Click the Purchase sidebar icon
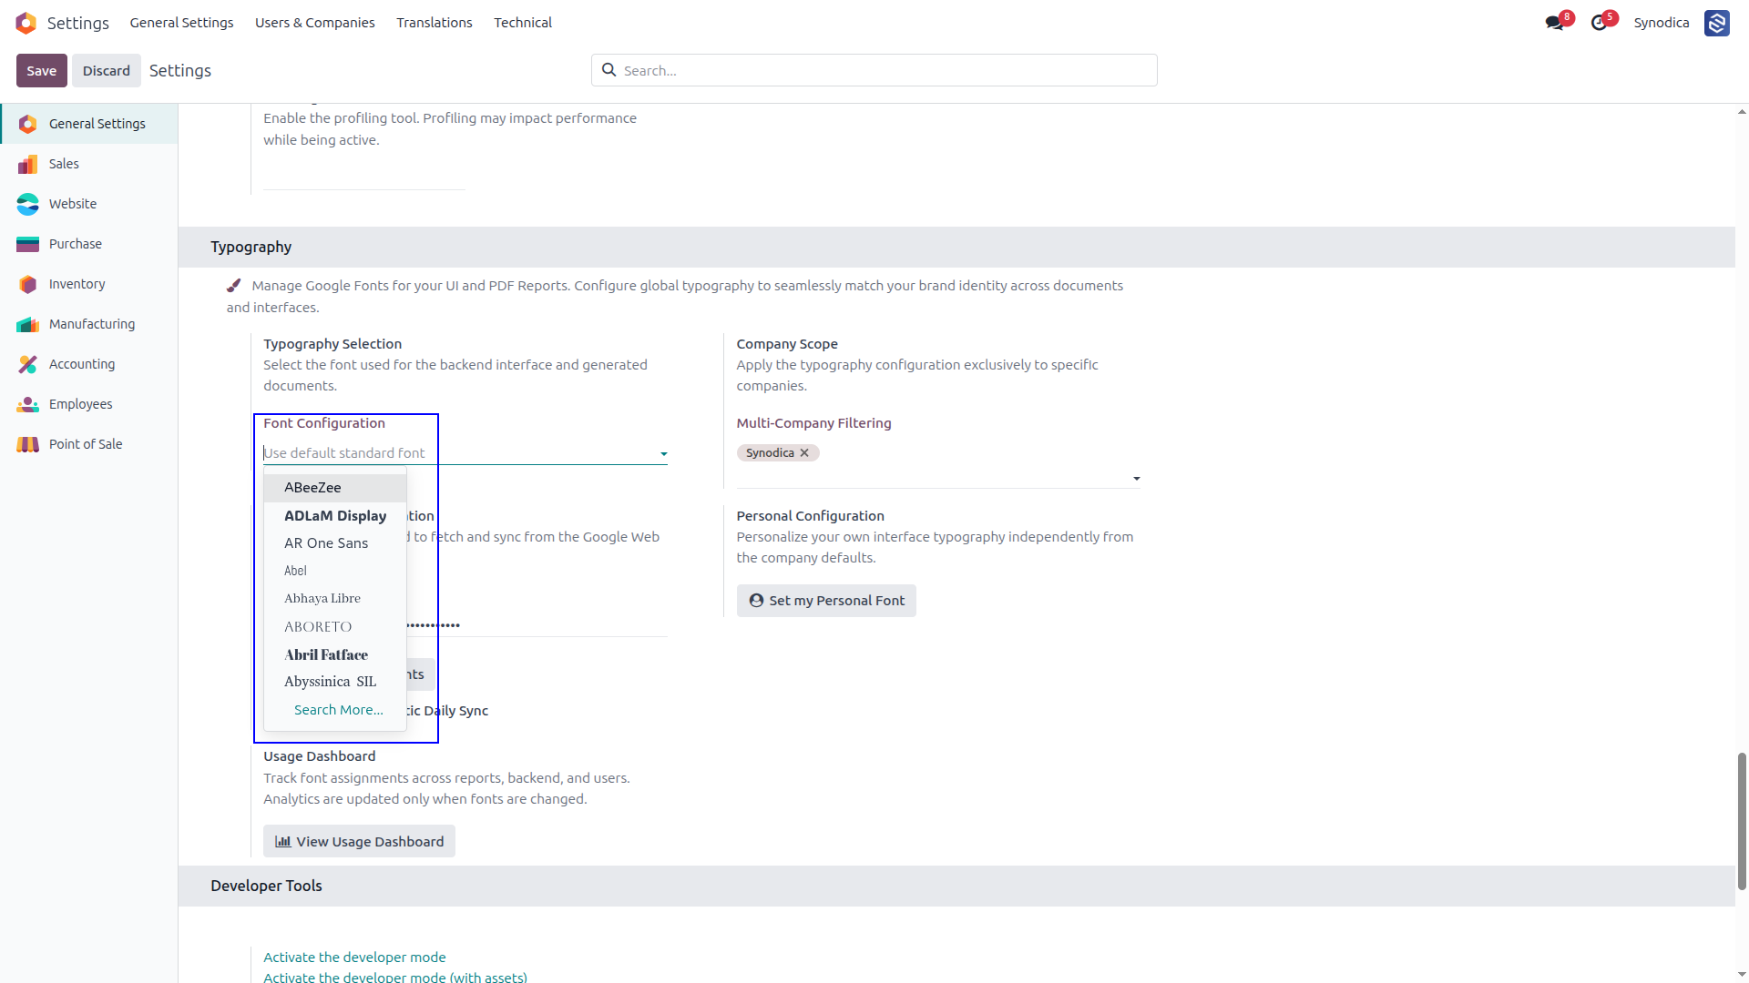The height and width of the screenshot is (983, 1749). coord(28,244)
